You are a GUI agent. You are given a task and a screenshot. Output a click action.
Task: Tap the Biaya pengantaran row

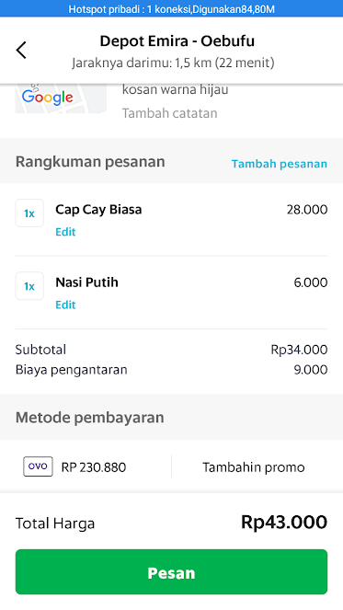[x=171, y=370]
